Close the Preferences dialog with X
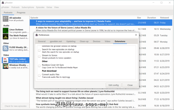The image size is (174, 110). [x=136, y=35]
